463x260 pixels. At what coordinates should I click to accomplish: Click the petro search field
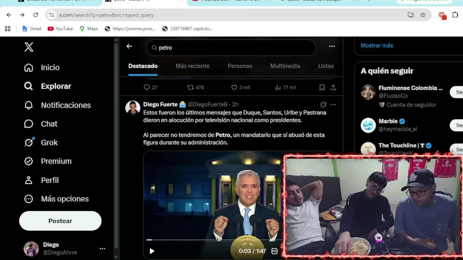231,48
